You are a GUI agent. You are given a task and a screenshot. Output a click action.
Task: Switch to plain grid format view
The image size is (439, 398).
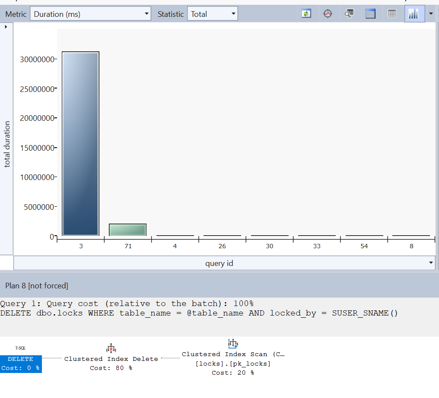[392, 14]
